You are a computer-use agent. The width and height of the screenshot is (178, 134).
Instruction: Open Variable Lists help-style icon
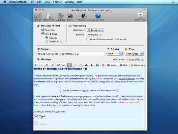pyautogui.click(x=98, y=17)
